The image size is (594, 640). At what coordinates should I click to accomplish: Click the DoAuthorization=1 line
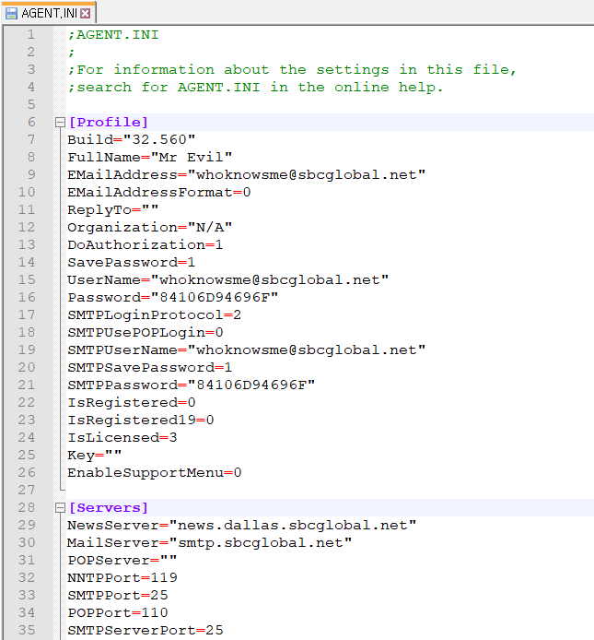click(146, 245)
